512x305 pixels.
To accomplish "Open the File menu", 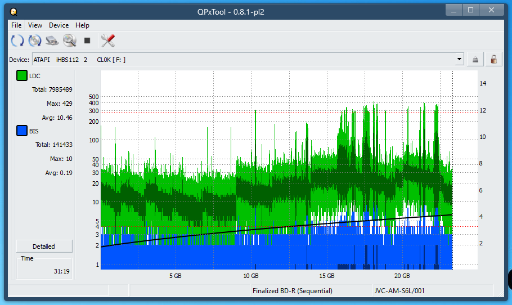I will 16,25.
